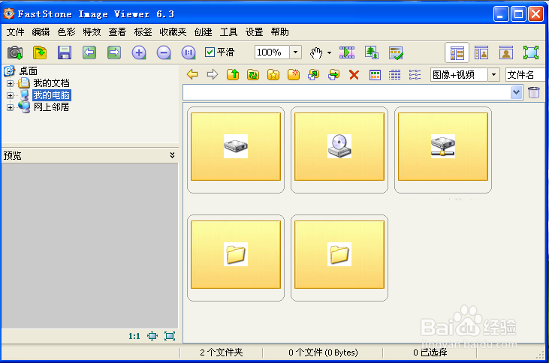Go to next image with right arrow icon
The image size is (549, 363).
(x=114, y=52)
